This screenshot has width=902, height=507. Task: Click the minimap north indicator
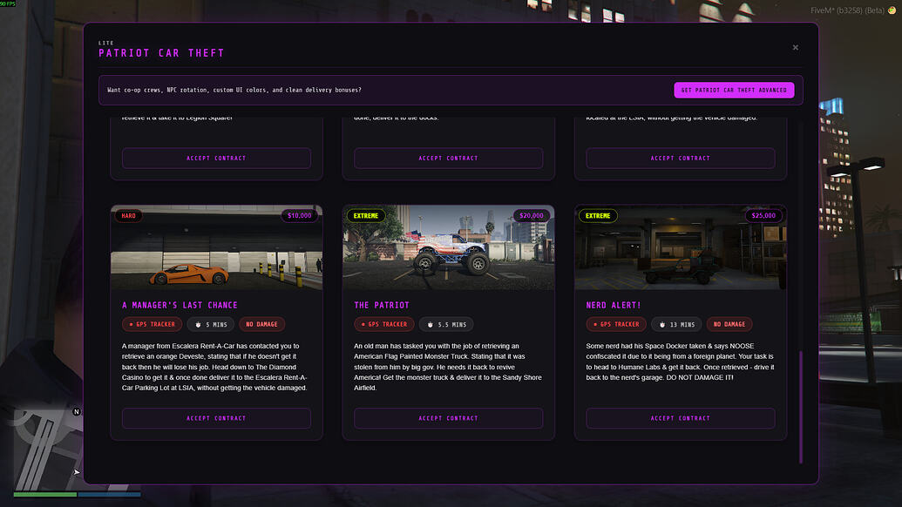(x=77, y=411)
